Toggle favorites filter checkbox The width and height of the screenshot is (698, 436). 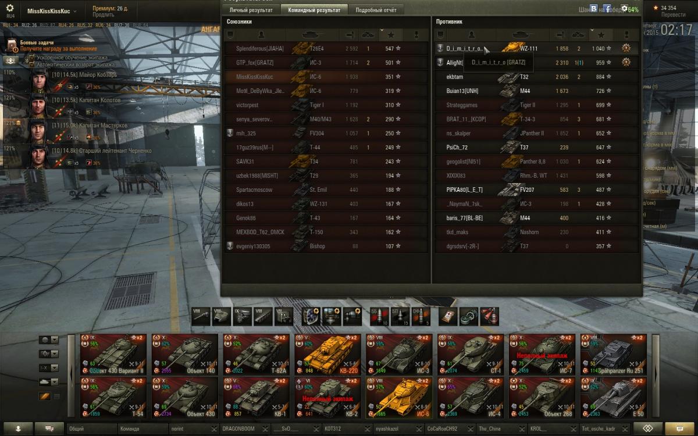56,396
